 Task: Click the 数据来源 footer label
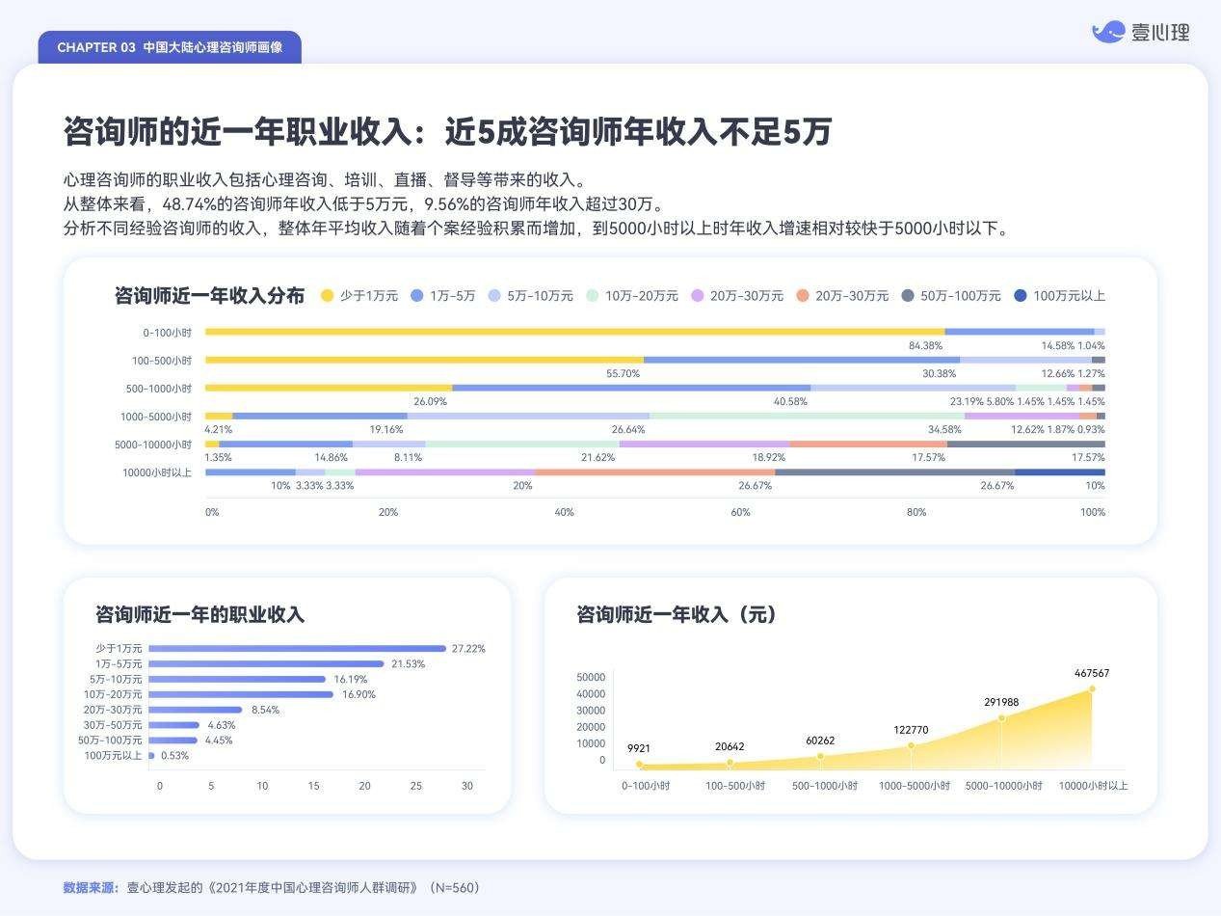[90, 887]
